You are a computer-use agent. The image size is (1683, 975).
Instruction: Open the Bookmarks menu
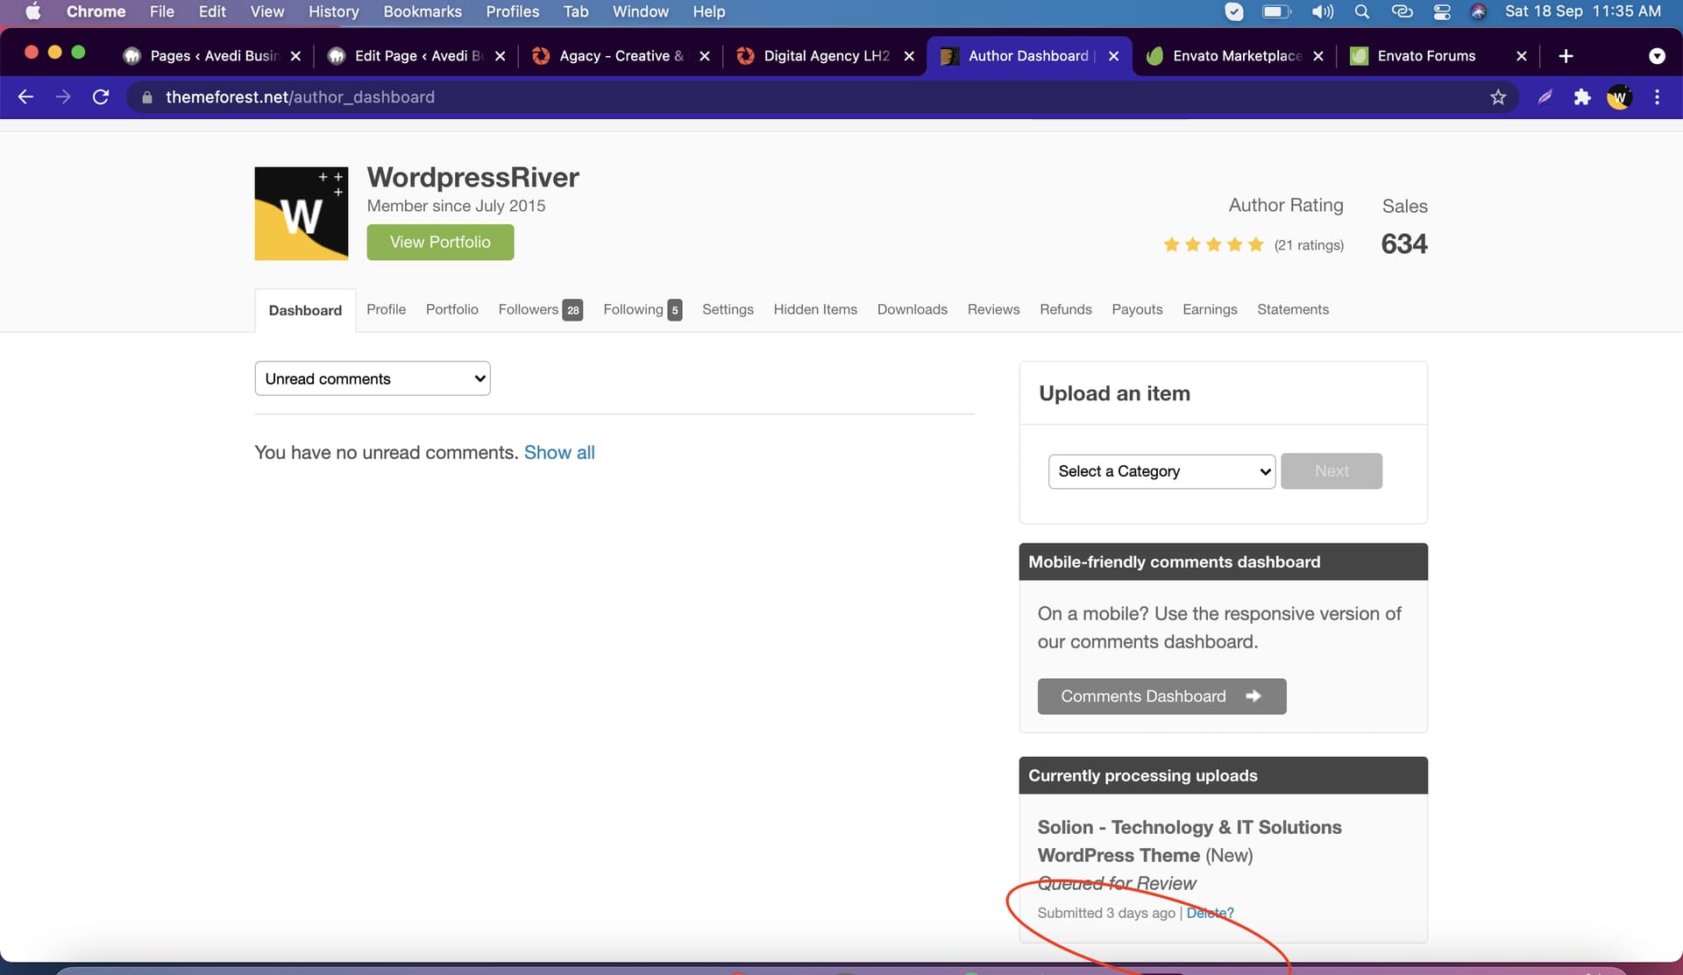point(422,11)
